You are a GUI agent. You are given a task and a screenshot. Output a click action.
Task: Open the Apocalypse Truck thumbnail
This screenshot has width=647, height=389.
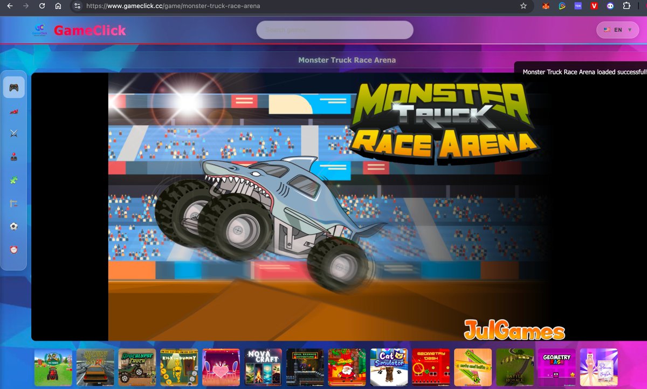coord(137,367)
